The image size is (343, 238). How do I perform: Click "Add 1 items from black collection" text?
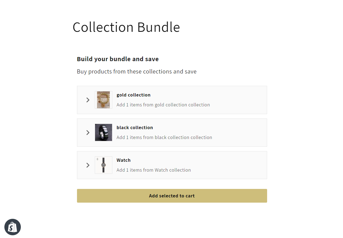(164, 137)
